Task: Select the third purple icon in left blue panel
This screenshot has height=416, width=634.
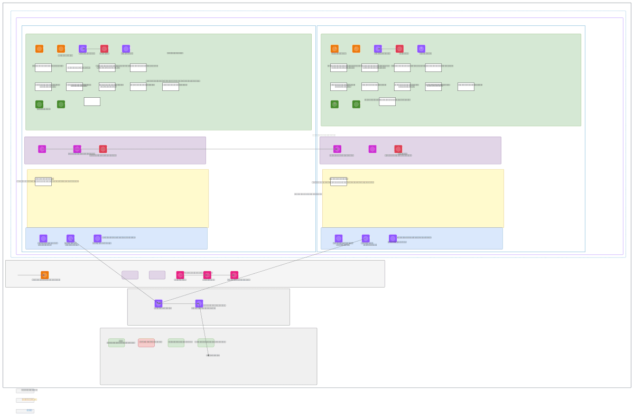Action: (x=97, y=238)
